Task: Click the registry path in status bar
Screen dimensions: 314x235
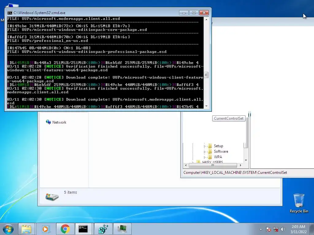Action: 235,173
